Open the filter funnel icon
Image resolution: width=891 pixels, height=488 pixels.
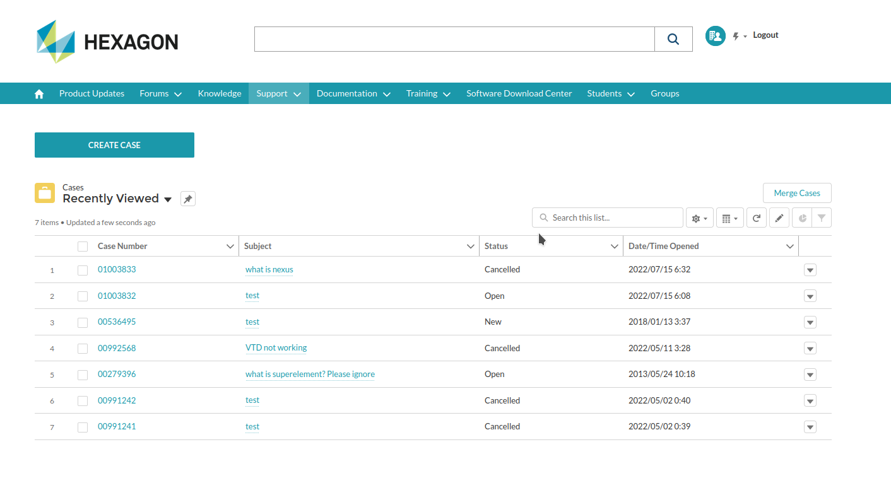tap(822, 218)
